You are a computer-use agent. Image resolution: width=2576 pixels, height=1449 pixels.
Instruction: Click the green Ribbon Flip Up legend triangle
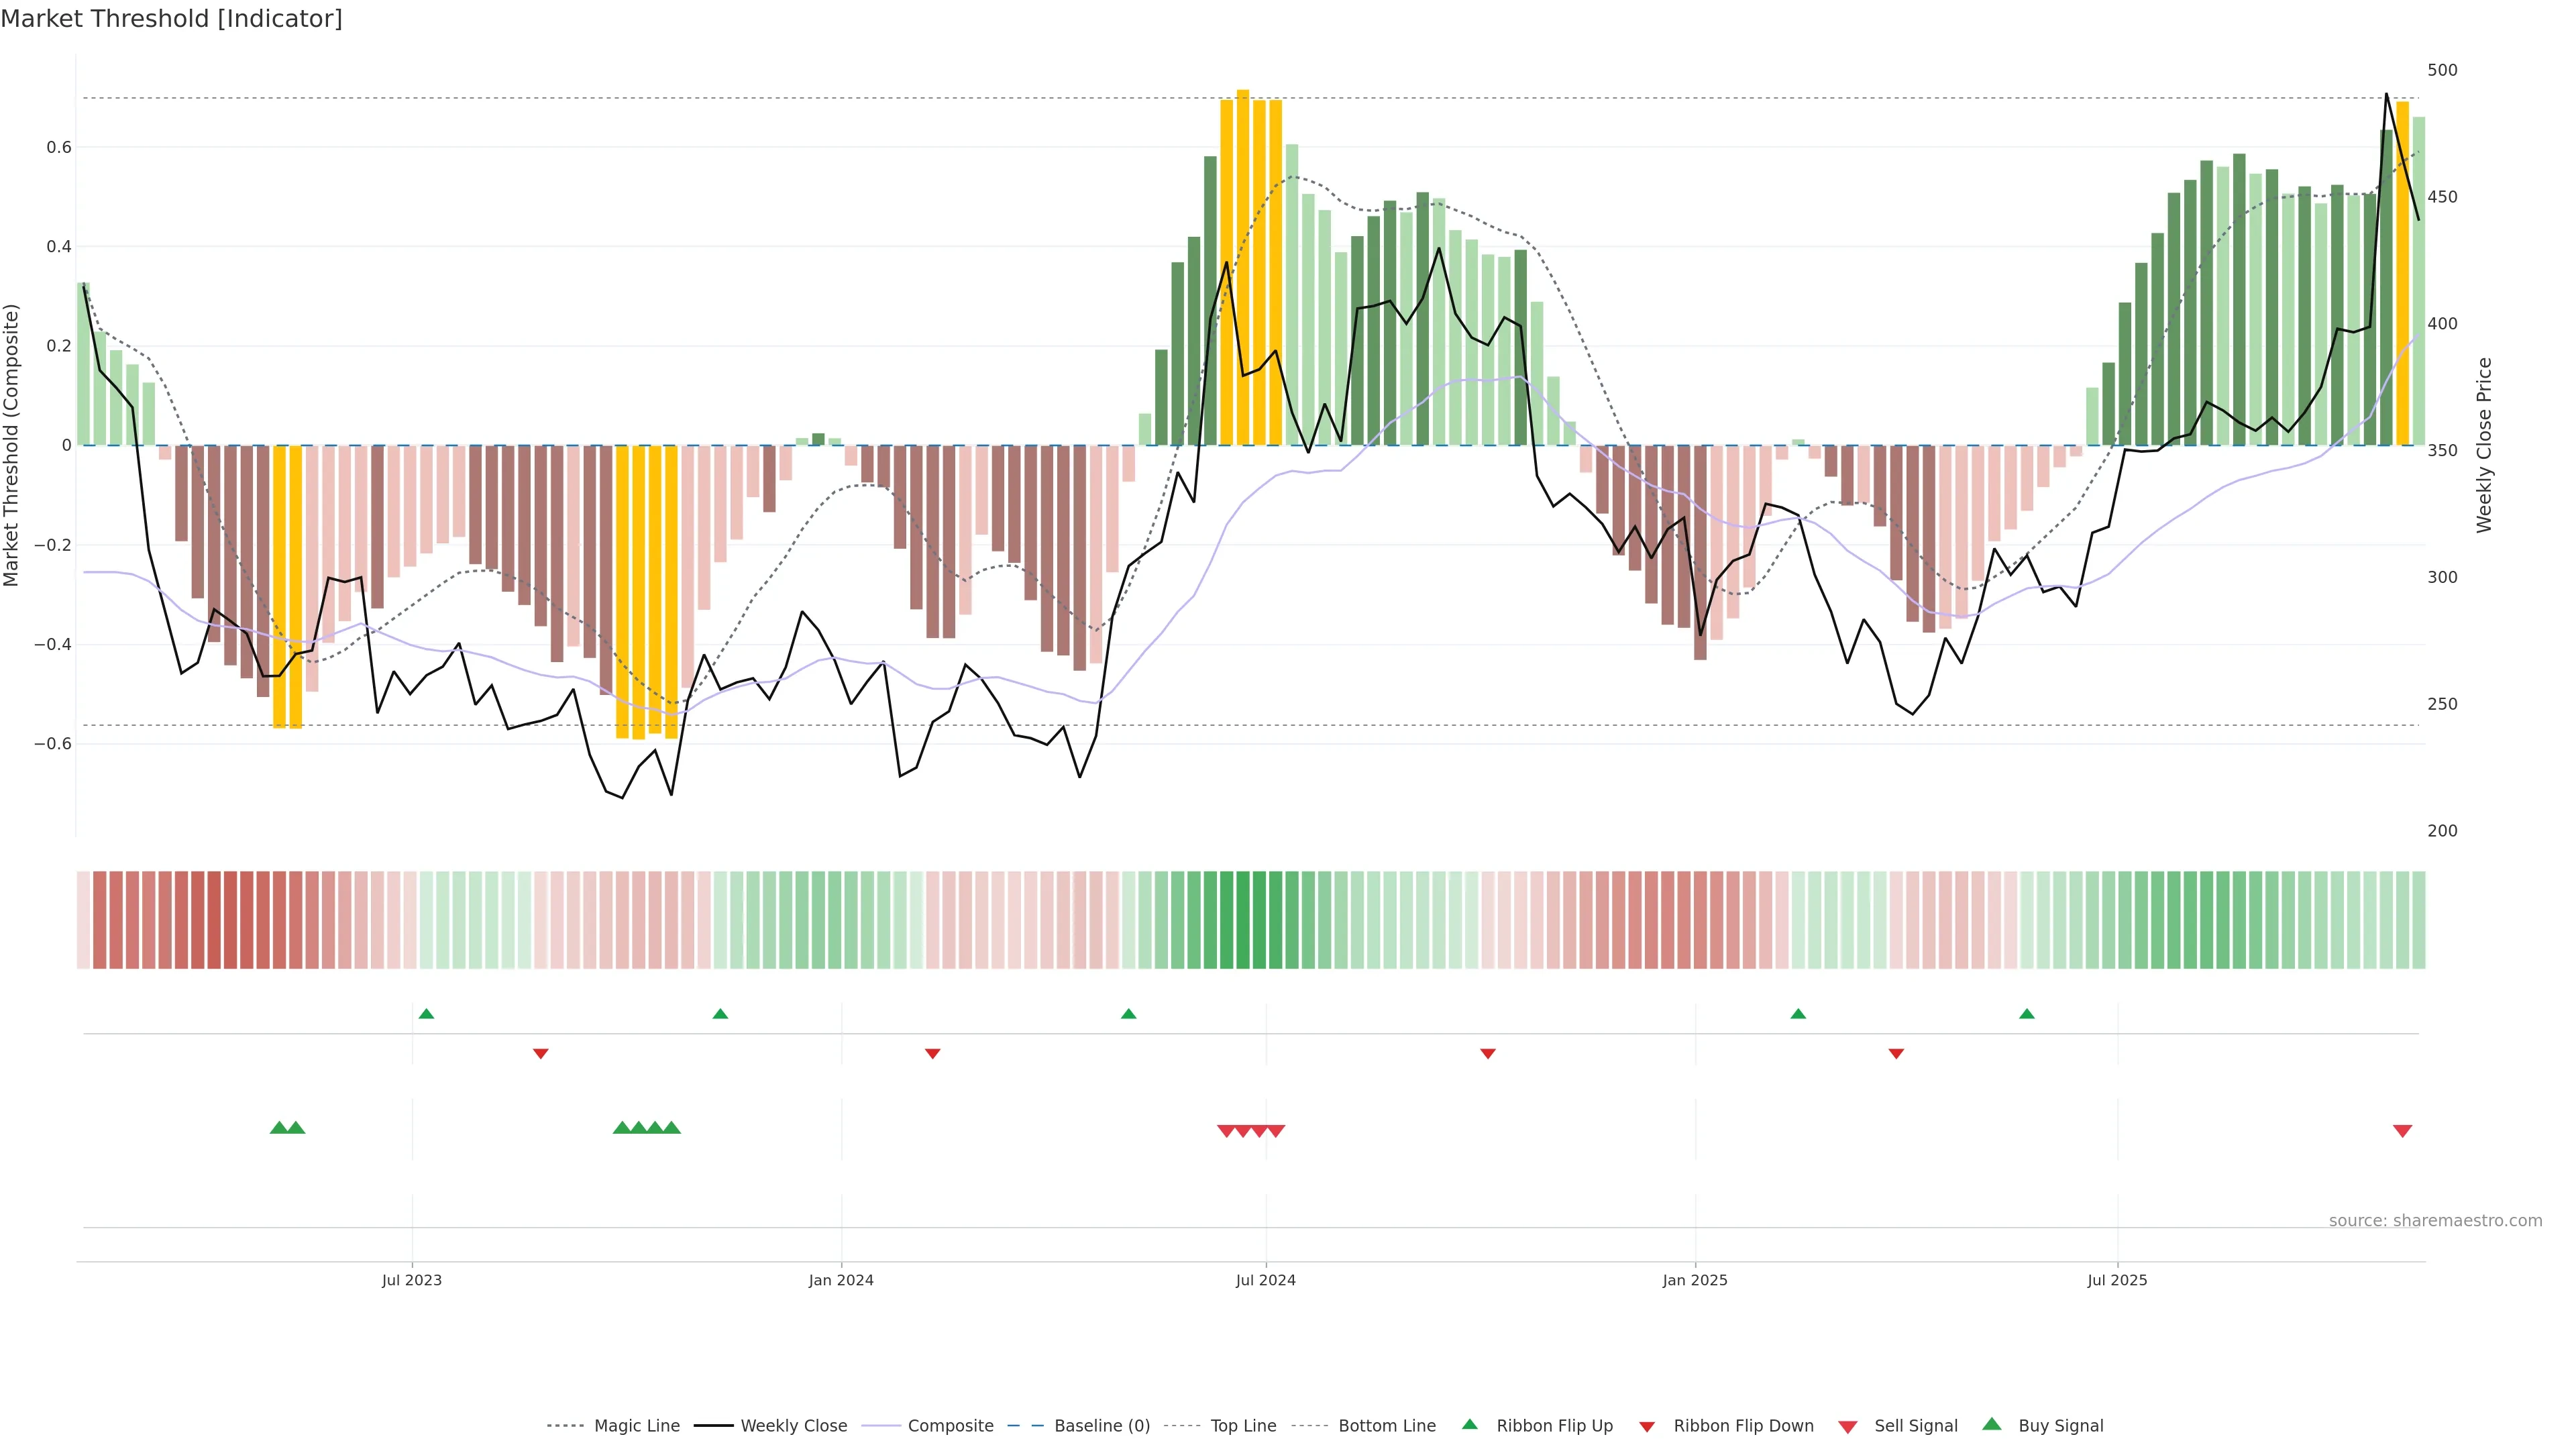pyautogui.click(x=1469, y=1424)
